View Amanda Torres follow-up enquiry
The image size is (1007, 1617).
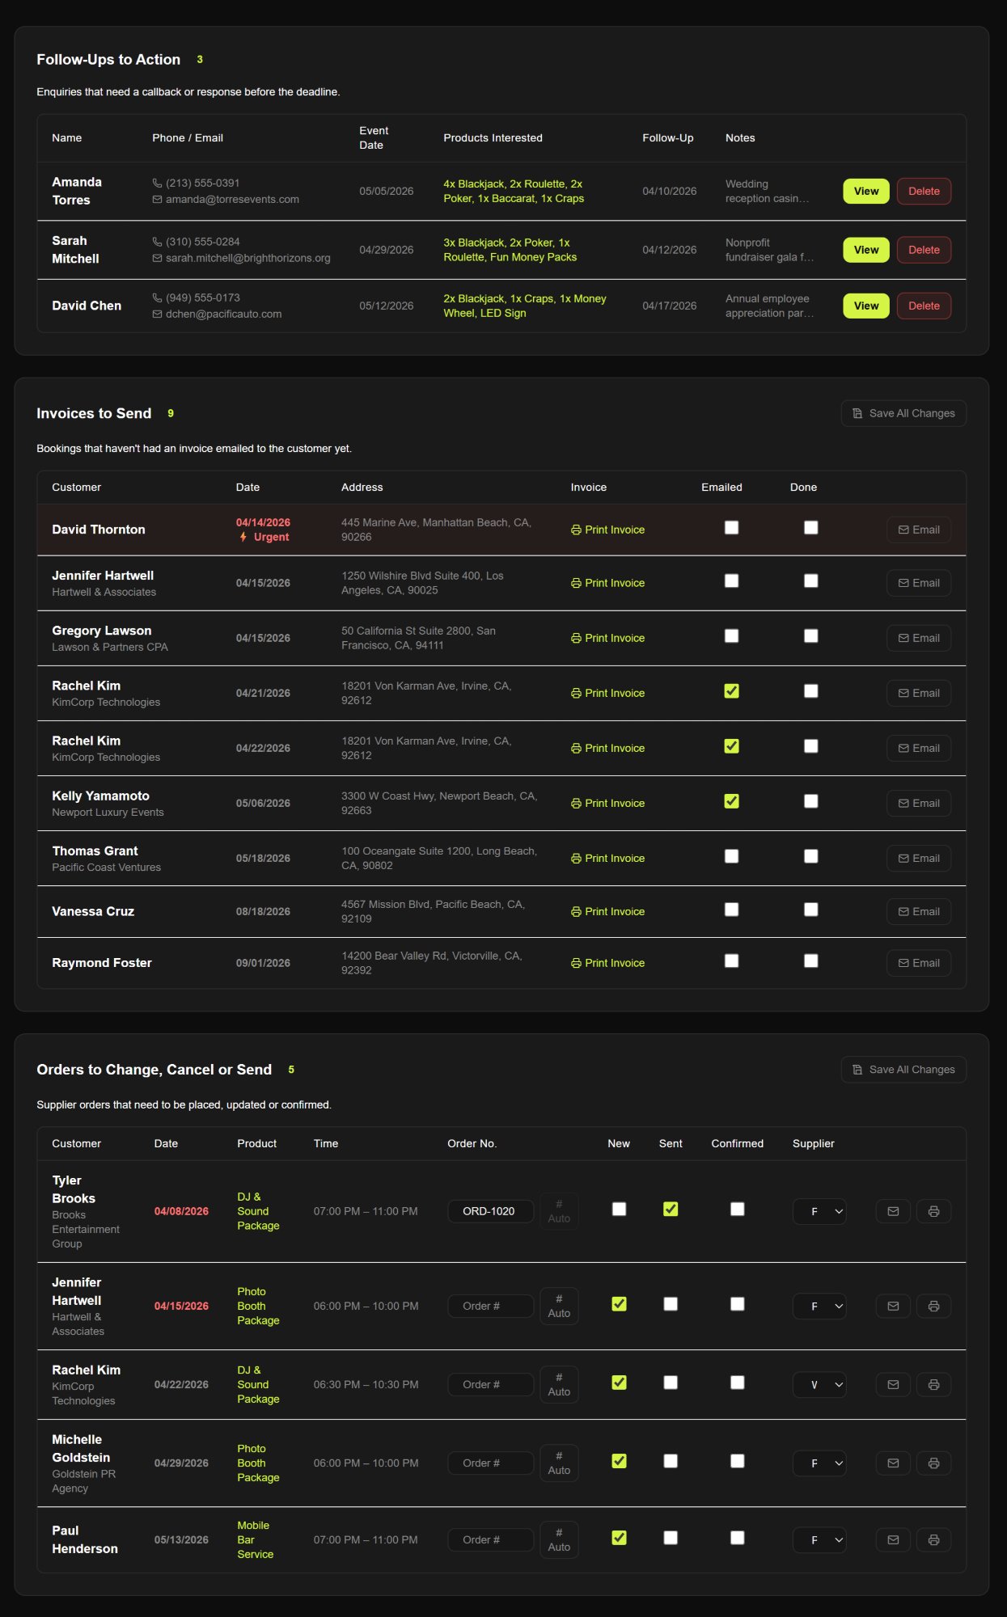pos(865,192)
